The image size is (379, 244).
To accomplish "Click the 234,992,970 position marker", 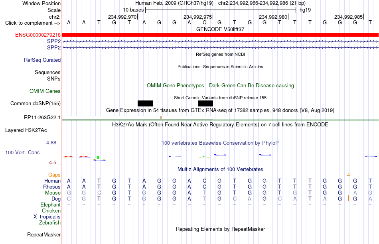I will click(x=122, y=17).
